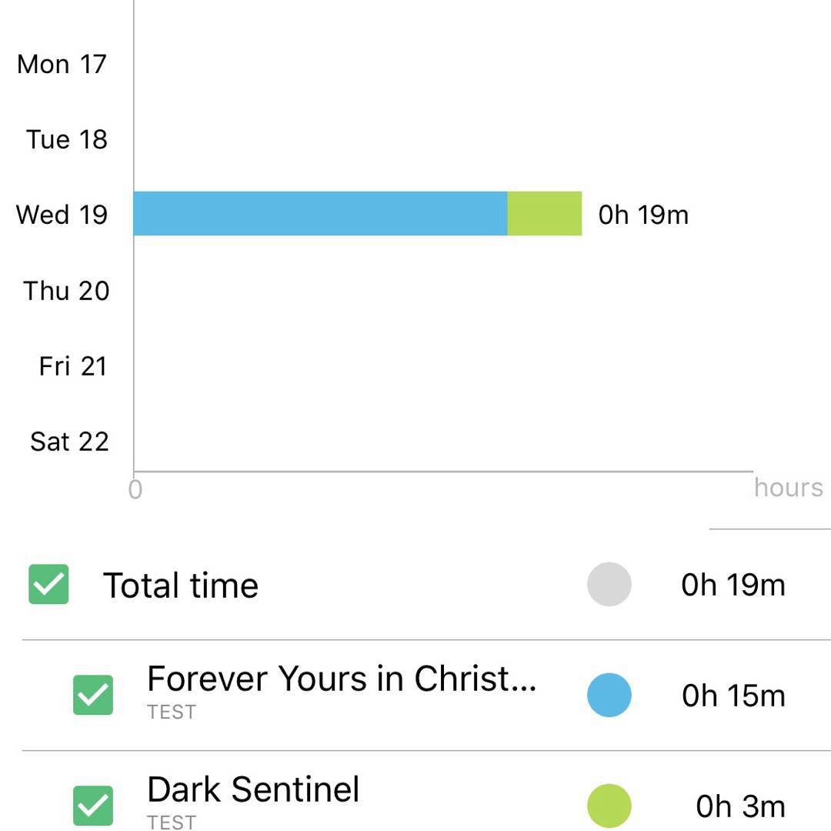The width and height of the screenshot is (831, 831).
Task: Tap the hours axis label
Action: click(x=788, y=487)
